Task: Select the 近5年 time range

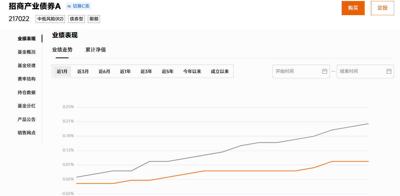Action: [x=168, y=71]
